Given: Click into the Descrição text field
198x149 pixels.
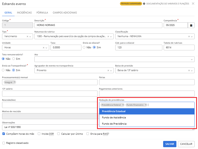Looking at the screenshot, I should [x=98, y=25].
